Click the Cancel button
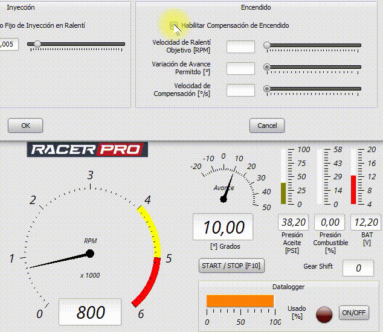The width and height of the screenshot is (383, 332). pyautogui.click(x=267, y=126)
